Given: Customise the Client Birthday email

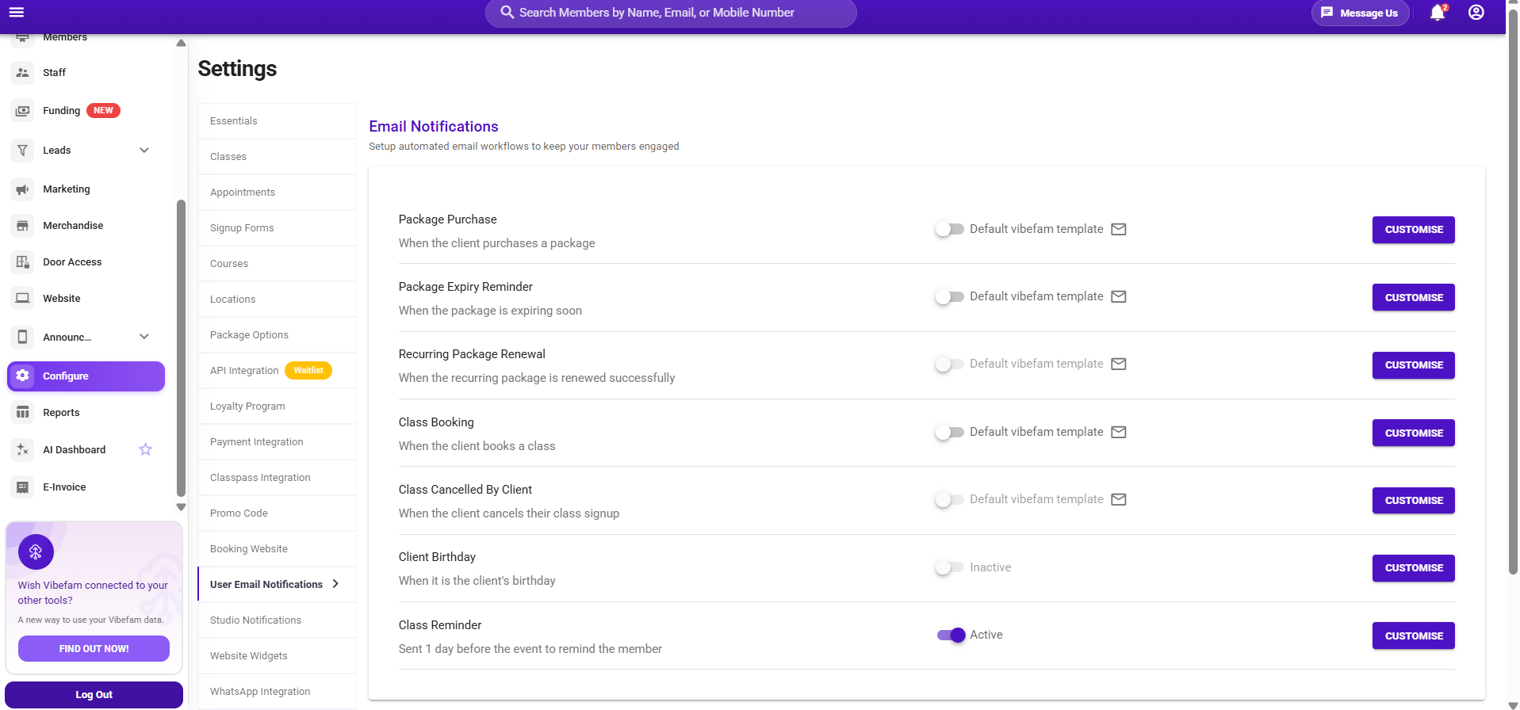Looking at the screenshot, I should coord(1414,568).
